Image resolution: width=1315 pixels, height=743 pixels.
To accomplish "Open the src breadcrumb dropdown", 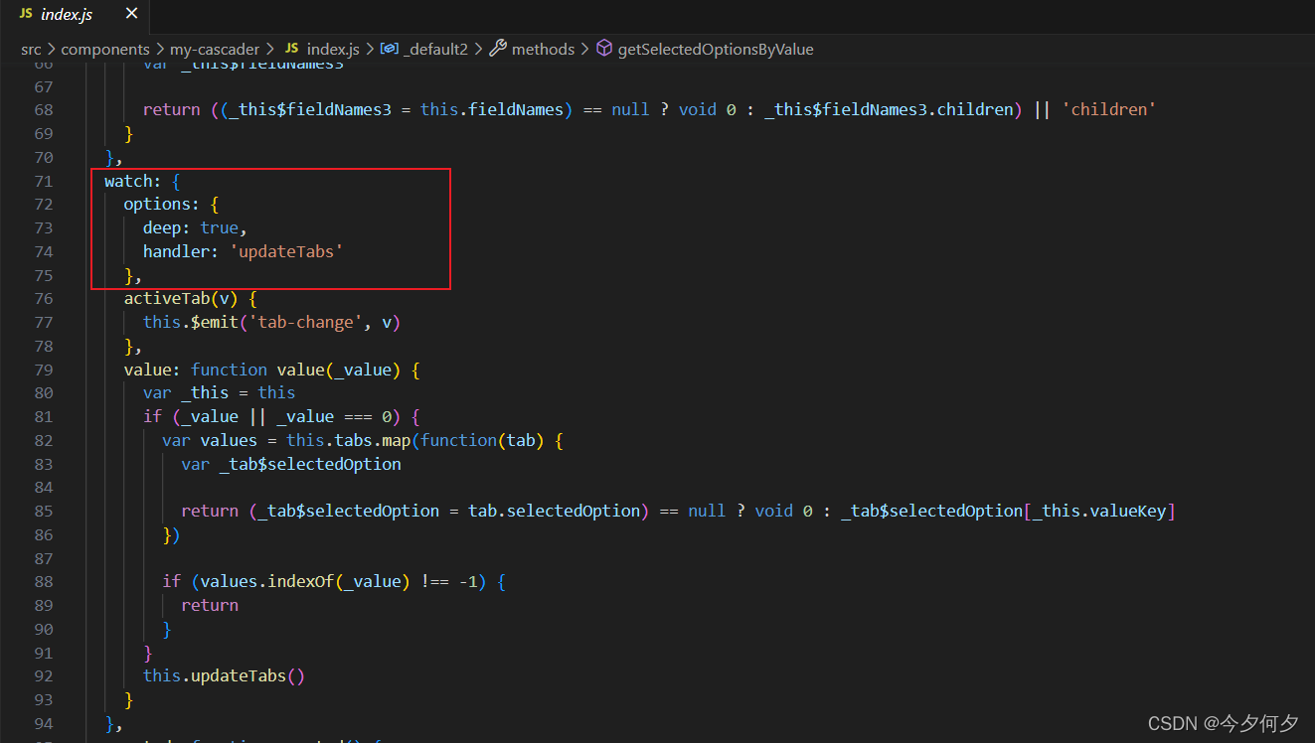I will click(31, 49).
